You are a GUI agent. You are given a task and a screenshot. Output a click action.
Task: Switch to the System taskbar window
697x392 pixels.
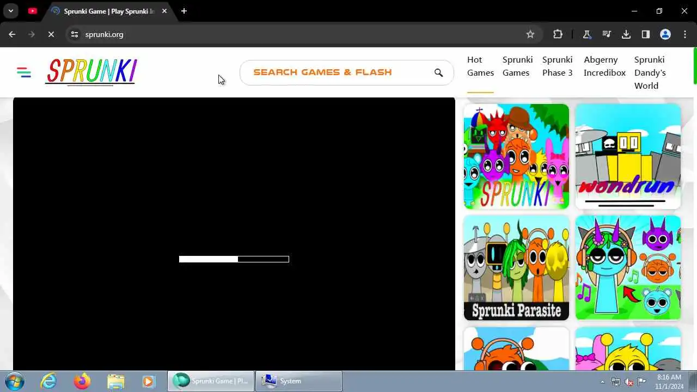299,381
